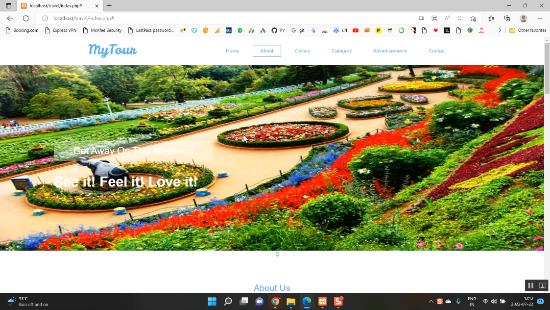Show hidden system tray icons
Viewport: 550px width, 310px height.
431,302
